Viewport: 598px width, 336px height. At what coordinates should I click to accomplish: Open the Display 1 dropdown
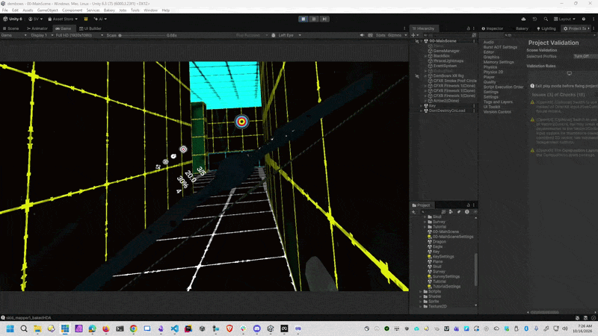pos(42,35)
